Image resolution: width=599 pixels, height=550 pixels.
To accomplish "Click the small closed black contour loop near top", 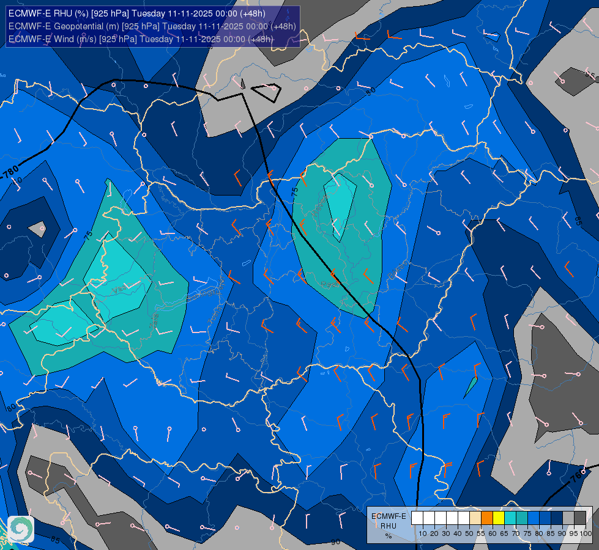I will (266, 92).
